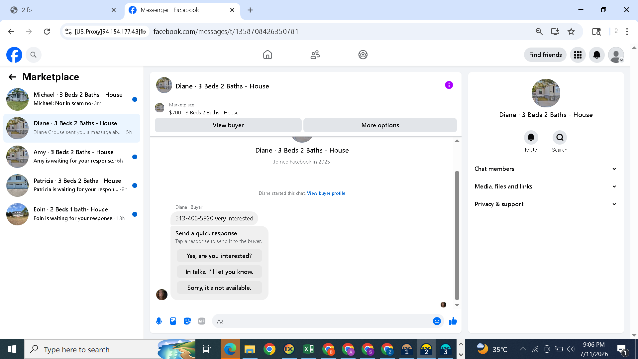
Task: Close the Messenger | Facebook tab
Action: pos(232,10)
